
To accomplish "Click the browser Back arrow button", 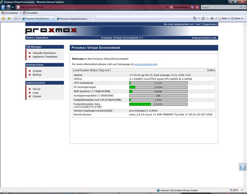I will (3, 7).
